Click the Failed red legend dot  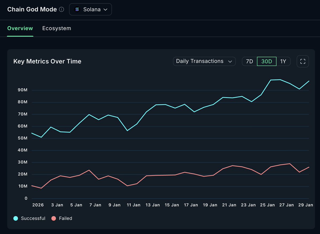coord(54,218)
